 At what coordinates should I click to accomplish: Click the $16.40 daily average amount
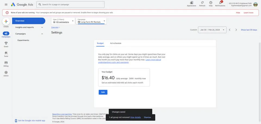click(108, 78)
